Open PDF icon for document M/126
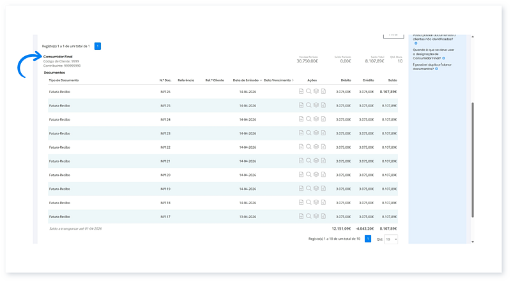 click(x=301, y=92)
